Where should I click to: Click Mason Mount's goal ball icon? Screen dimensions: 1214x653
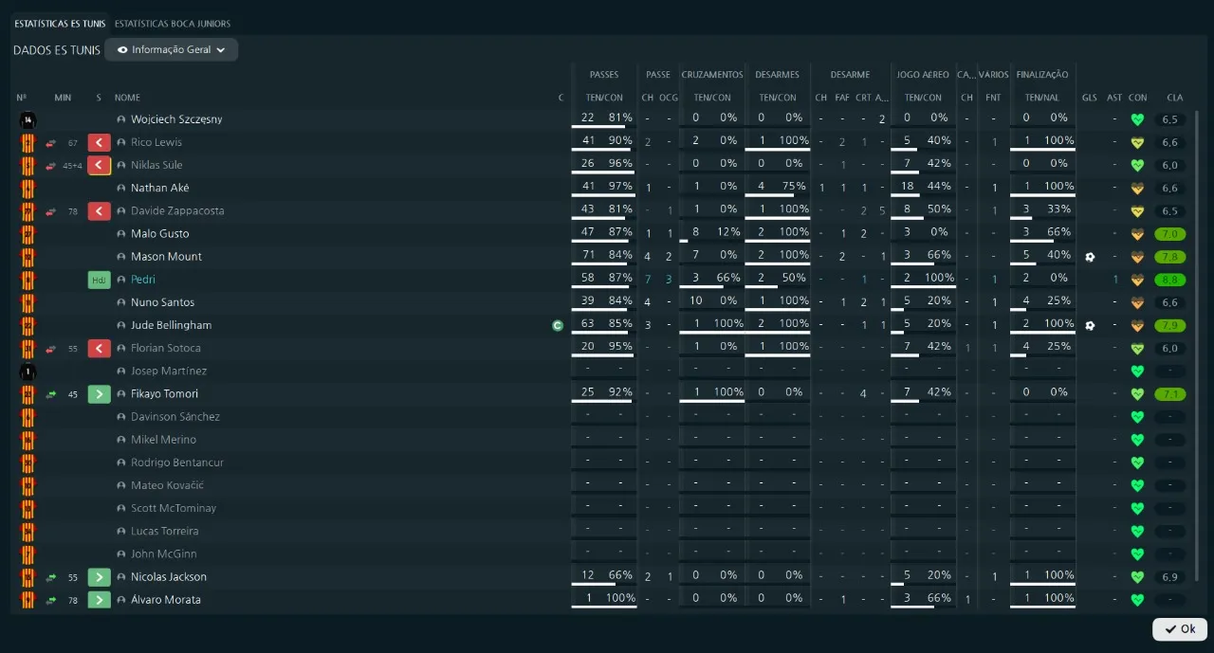point(1090,257)
